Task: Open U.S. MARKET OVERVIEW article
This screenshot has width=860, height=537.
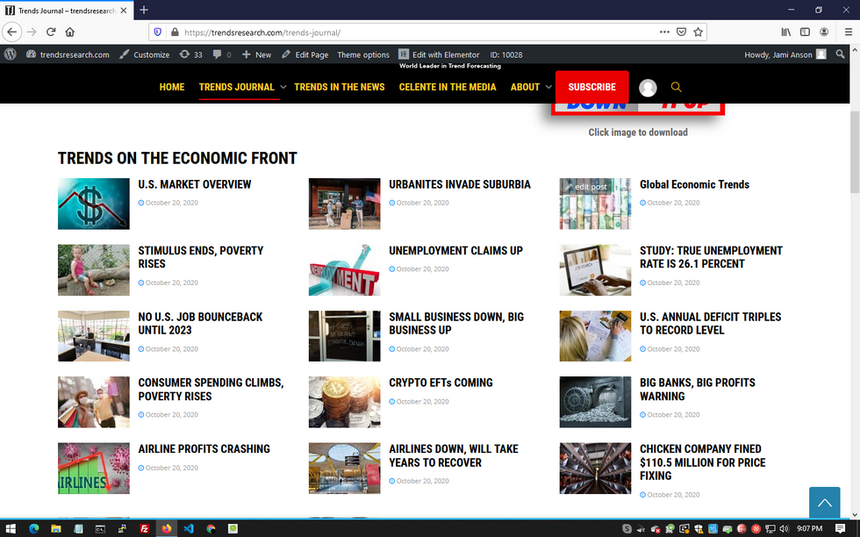Action: [195, 184]
